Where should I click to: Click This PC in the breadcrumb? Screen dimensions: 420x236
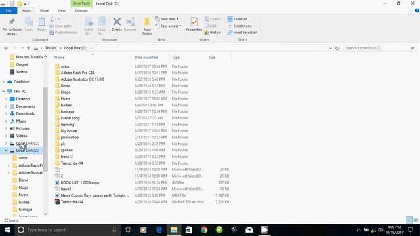[x=51, y=48]
